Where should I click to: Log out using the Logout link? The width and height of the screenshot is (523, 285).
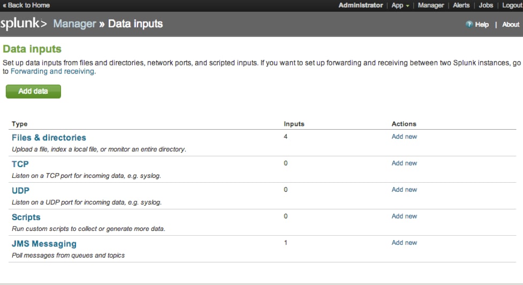click(x=512, y=5)
